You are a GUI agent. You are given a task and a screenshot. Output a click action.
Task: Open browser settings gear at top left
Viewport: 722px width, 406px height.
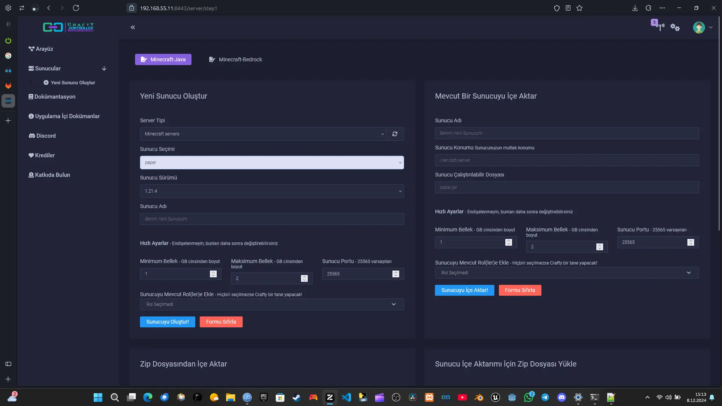[x=8, y=8]
